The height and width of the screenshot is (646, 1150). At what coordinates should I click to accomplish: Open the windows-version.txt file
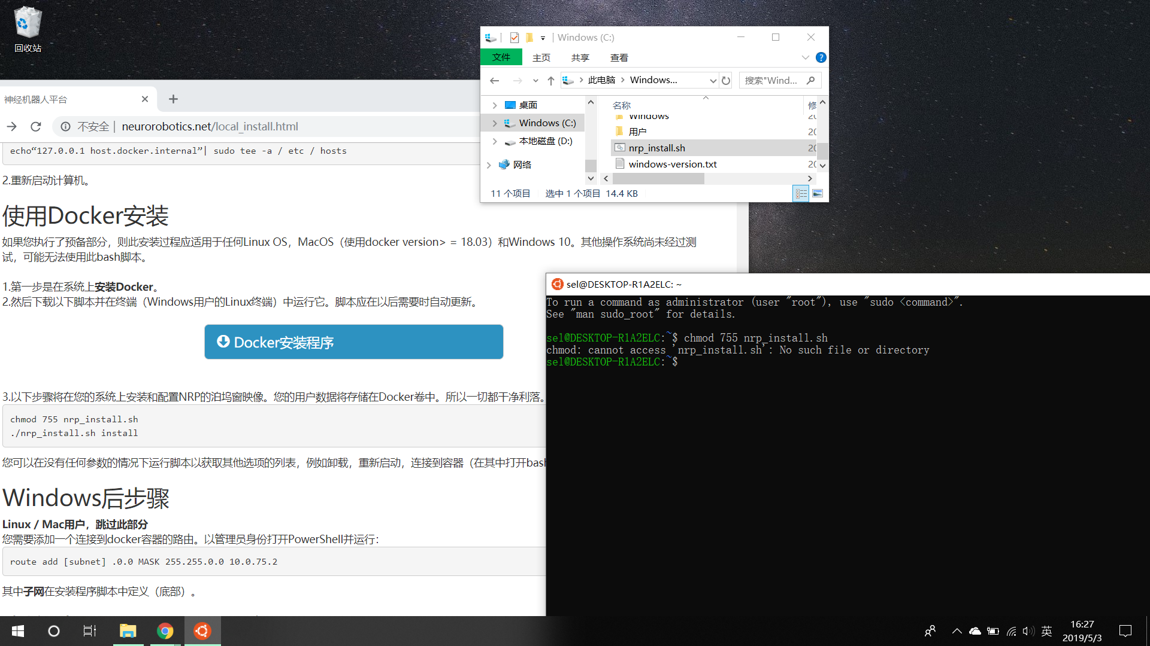pyautogui.click(x=671, y=163)
